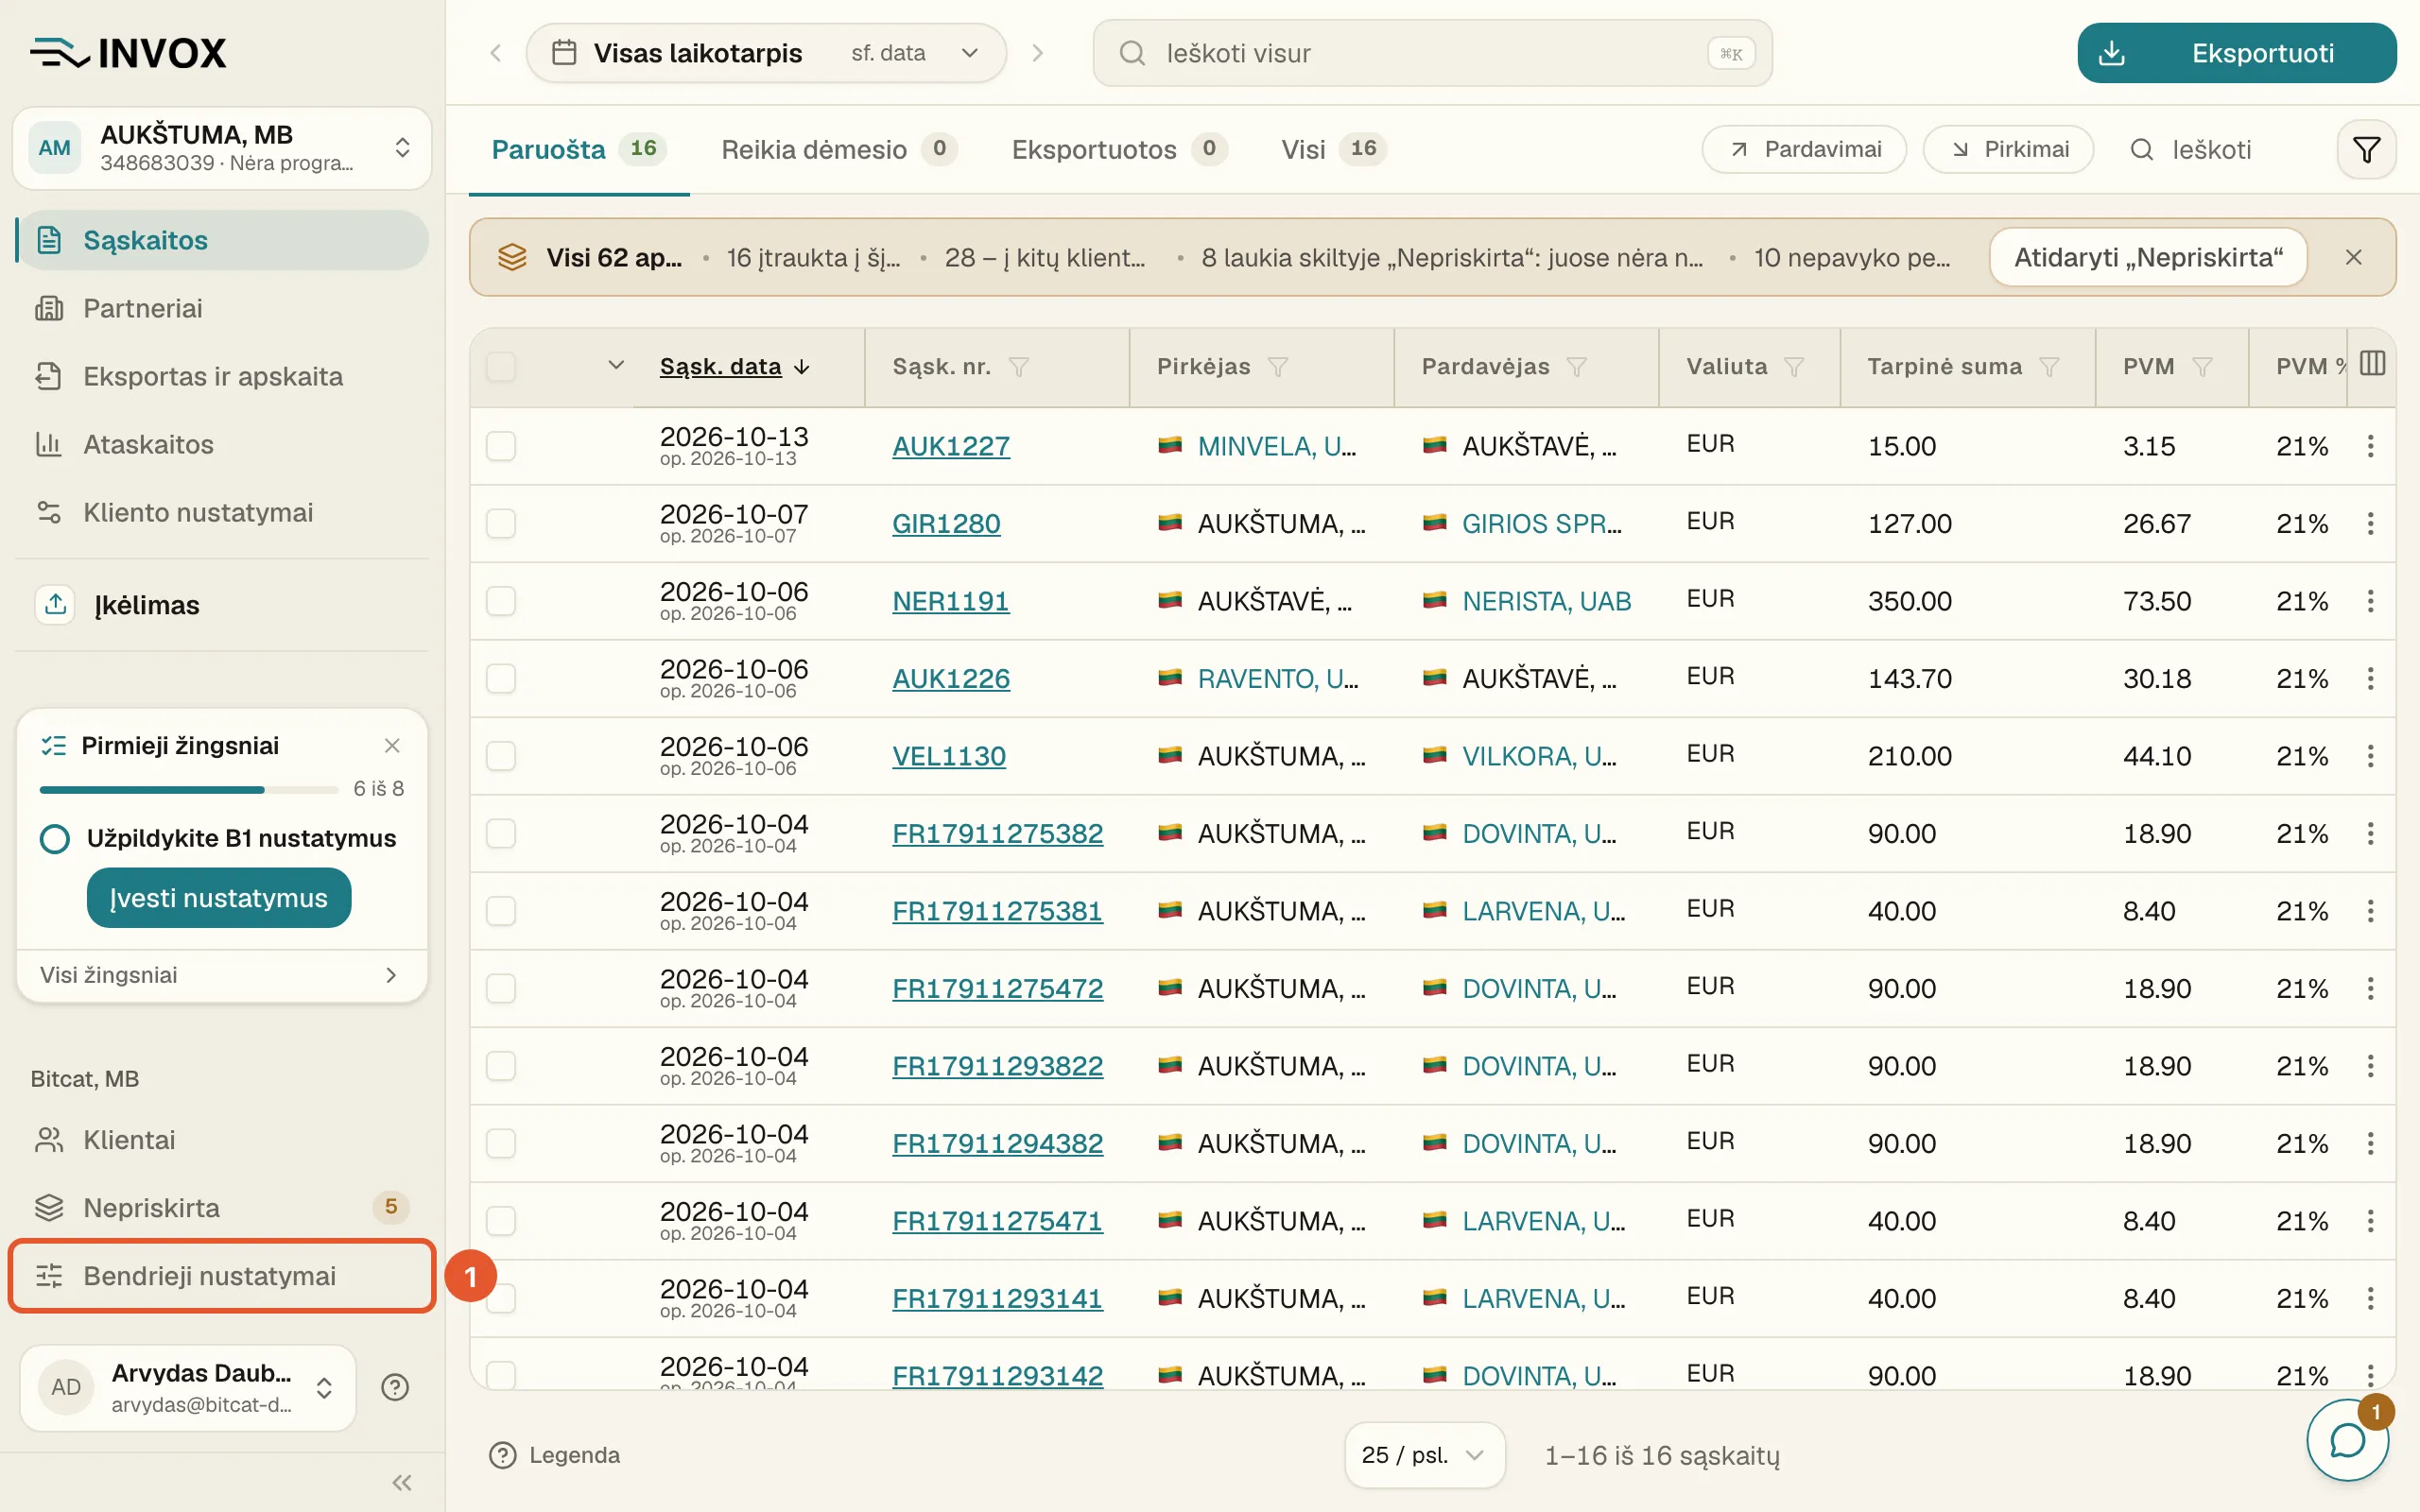This screenshot has width=2420, height=1512.
Task: Click the Pirmieji žingsniai progress bar
Action: point(189,790)
